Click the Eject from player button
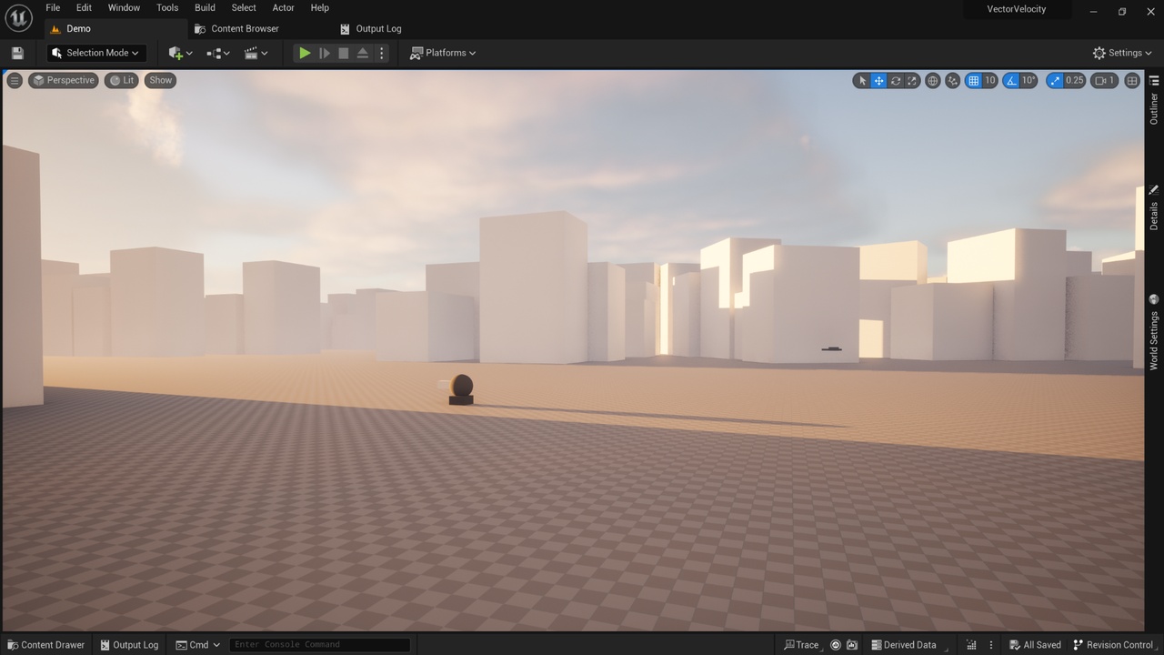The image size is (1164, 655). [x=363, y=53]
